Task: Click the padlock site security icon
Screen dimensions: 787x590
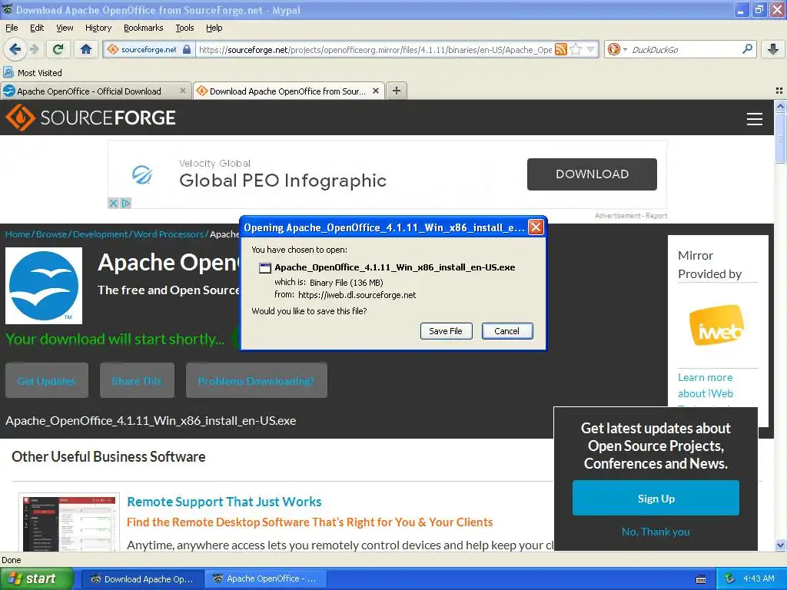Action: (187, 49)
